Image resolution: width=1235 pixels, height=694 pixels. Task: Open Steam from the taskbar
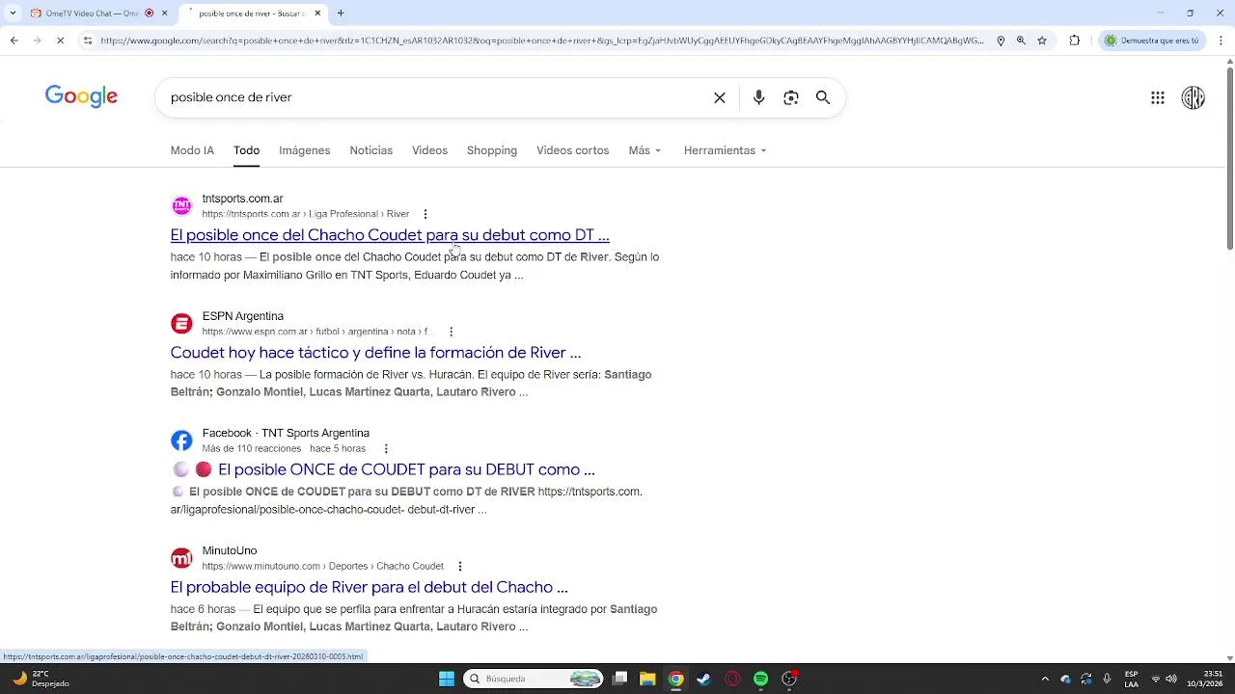pyautogui.click(x=703, y=679)
